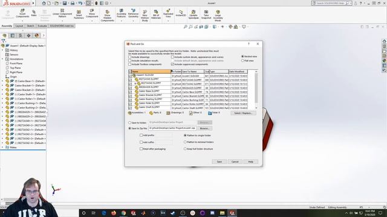
Task: Click the Home icon in quick access toolbar
Action: pos(44,3)
